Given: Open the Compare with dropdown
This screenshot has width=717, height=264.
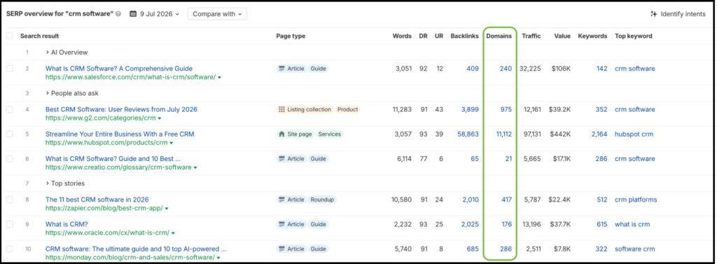Looking at the screenshot, I should pyautogui.click(x=217, y=14).
